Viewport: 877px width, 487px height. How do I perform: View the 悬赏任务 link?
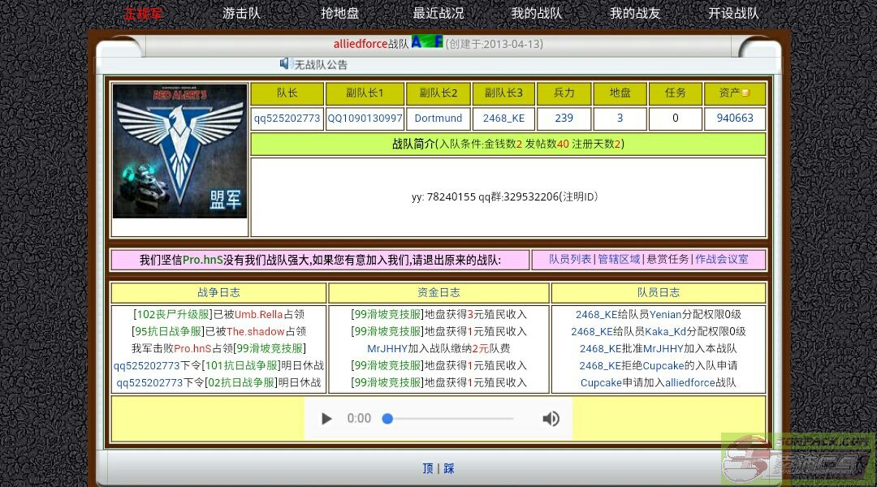click(x=667, y=259)
